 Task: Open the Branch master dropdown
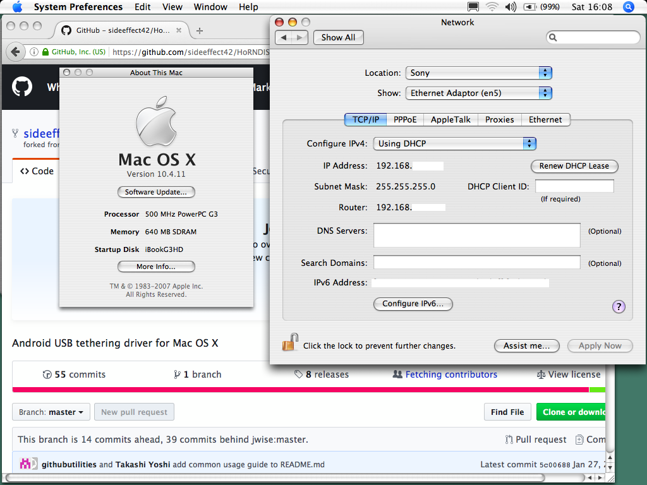click(51, 412)
